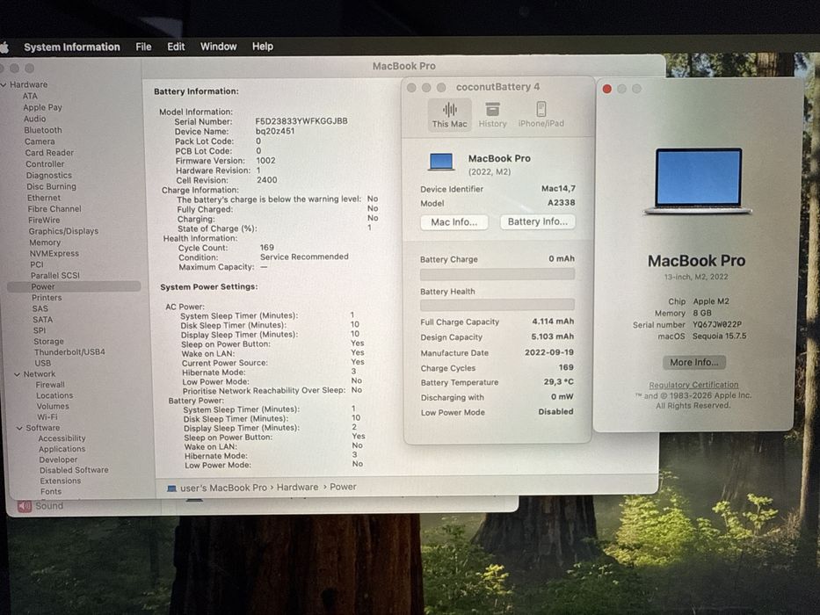
Task: Switch to This Mac tab in coconutBattery
Action: pyautogui.click(x=449, y=115)
